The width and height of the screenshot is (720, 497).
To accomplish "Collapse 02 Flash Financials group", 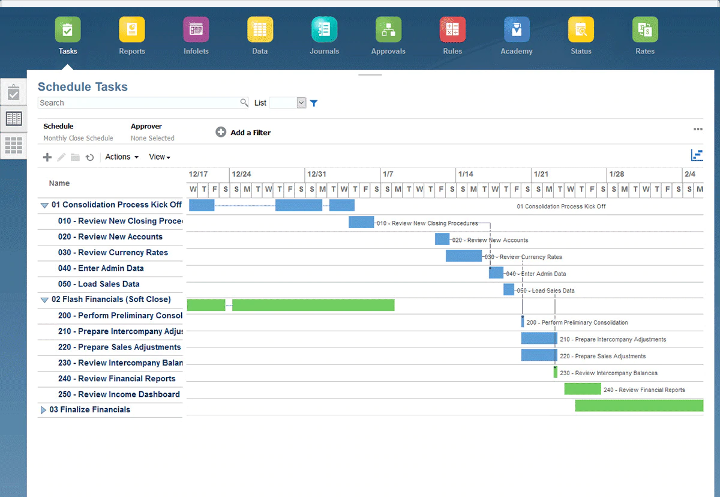I will pyautogui.click(x=44, y=300).
